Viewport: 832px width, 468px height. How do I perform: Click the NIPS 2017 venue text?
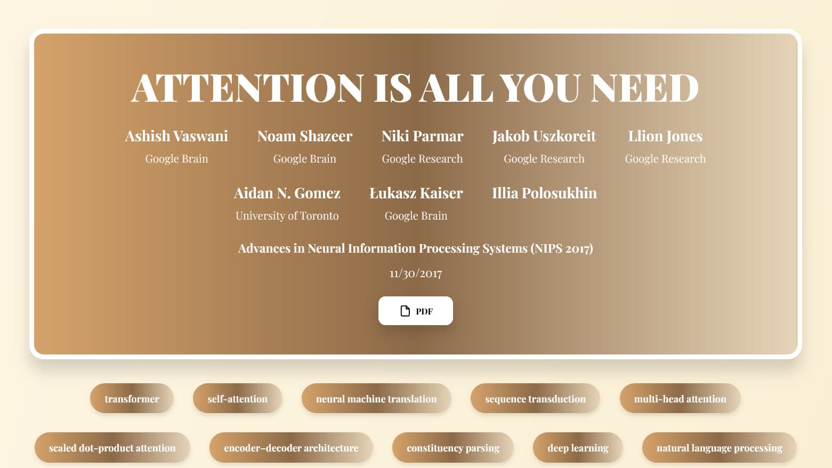415,248
